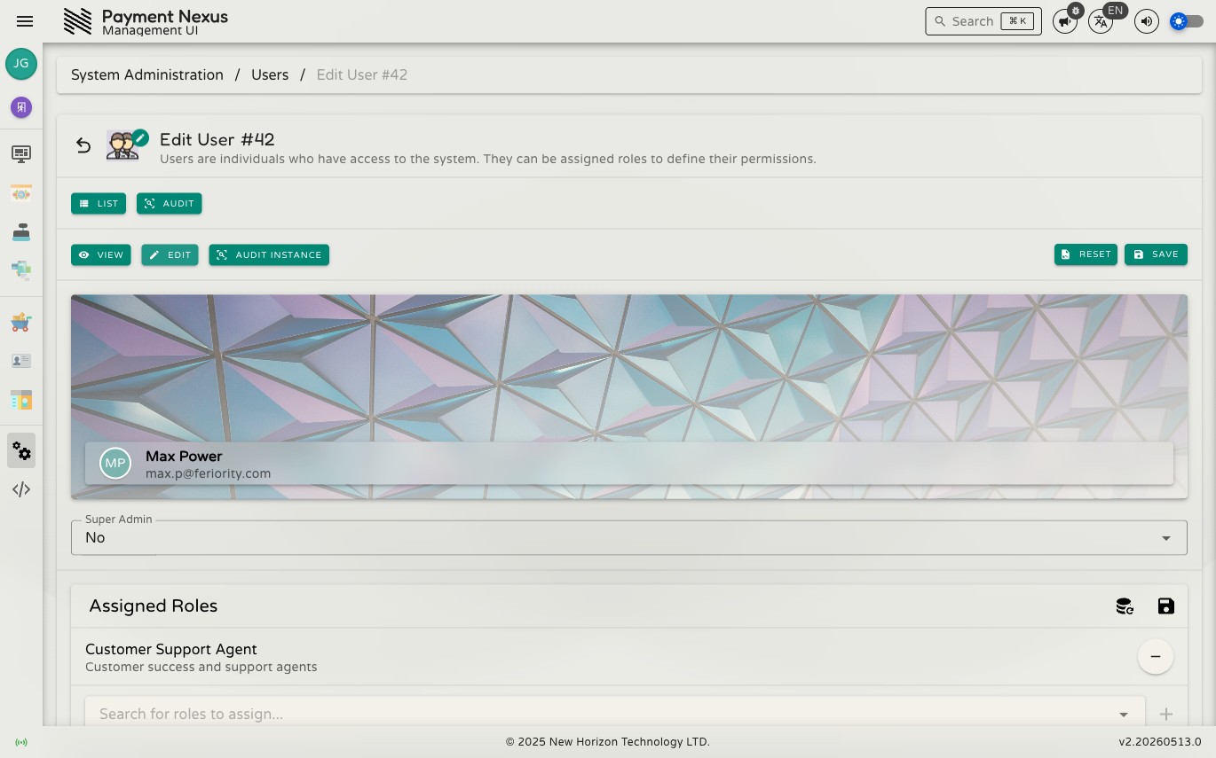Click the plus icon to add role

1166,714
